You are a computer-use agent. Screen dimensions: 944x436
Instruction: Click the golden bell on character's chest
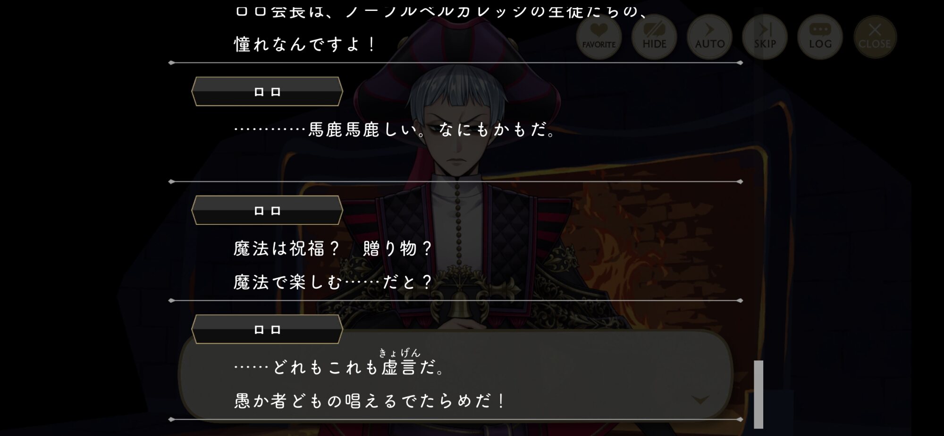tap(456, 305)
